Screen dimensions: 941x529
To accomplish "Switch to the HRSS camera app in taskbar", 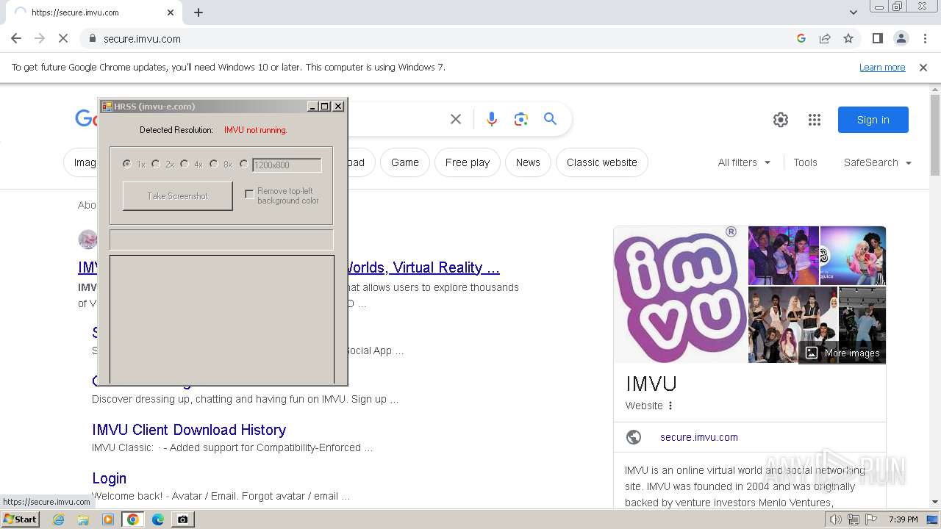I will click(x=182, y=519).
